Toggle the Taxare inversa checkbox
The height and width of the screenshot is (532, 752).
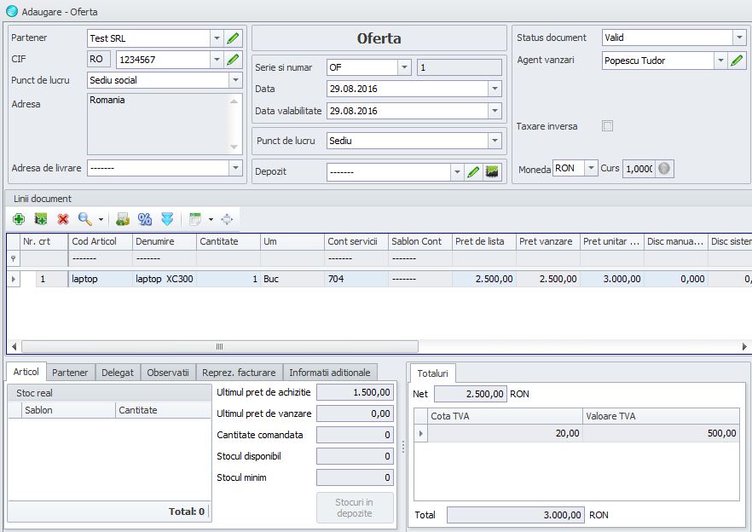click(608, 126)
